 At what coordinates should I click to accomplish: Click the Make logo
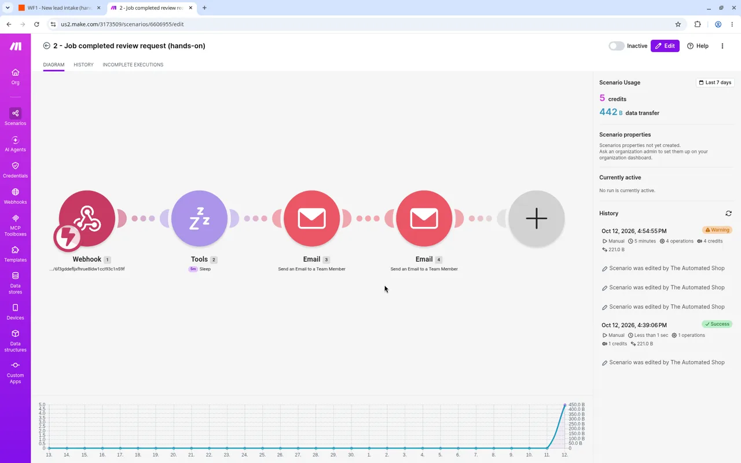coord(16,46)
